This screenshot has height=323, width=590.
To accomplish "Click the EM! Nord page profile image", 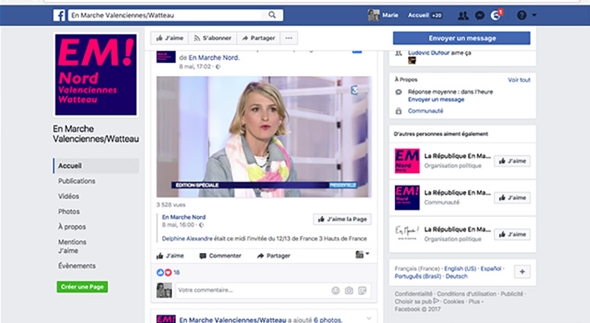I will tap(96, 74).
